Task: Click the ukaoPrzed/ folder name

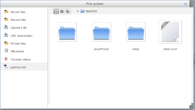Action: [x=101, y=49]
